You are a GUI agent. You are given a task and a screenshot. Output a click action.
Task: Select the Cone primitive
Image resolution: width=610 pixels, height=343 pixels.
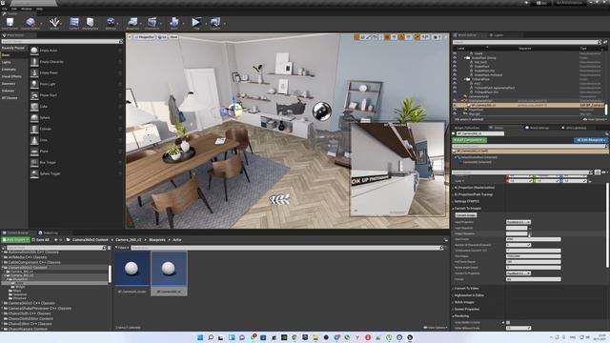(x=76, y=140)
